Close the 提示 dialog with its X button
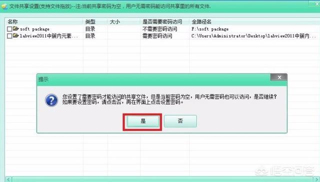The width and height of the screenshot is (320, 182). tap(279, 77)
